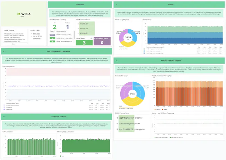226x160 pixels.
Task: Click the NVIDIA logo
Action: click(24, 14)
